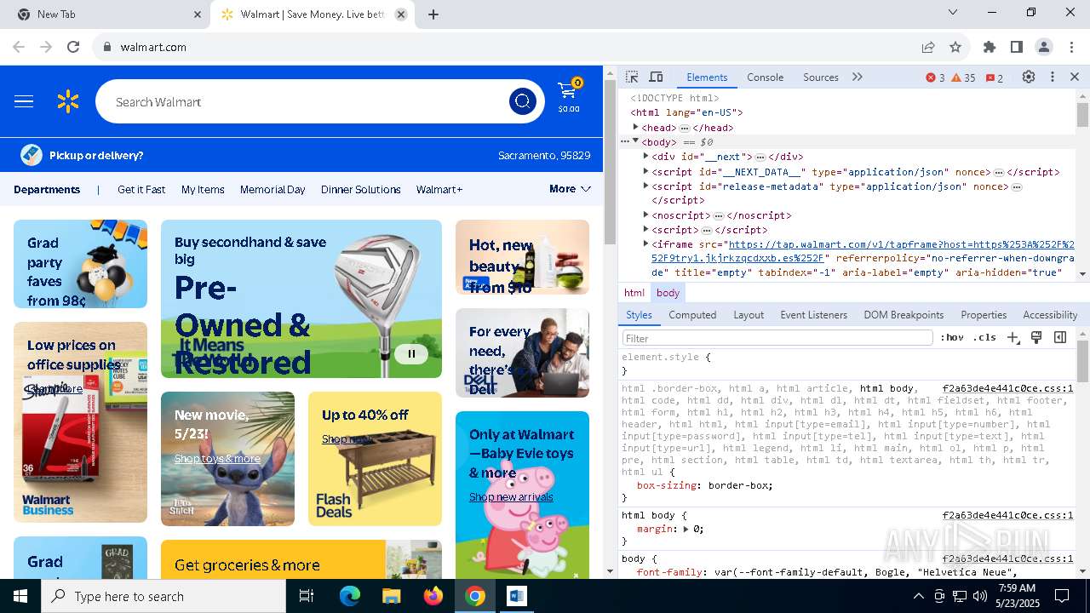Toggle Chrome side panel icon

pos(1017,47)
